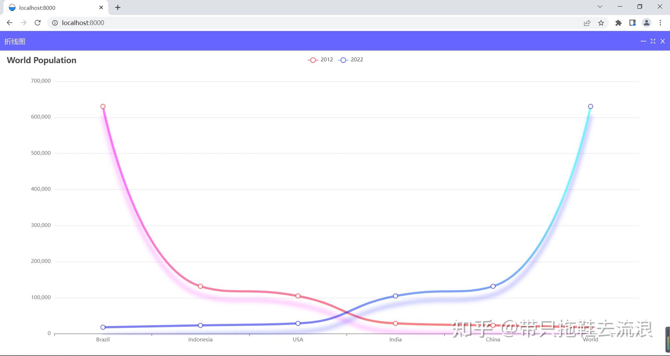This screenshot has height=356, width=670.
Task: Click the share icon in the address bar
Action: click(x=587, y=23)
